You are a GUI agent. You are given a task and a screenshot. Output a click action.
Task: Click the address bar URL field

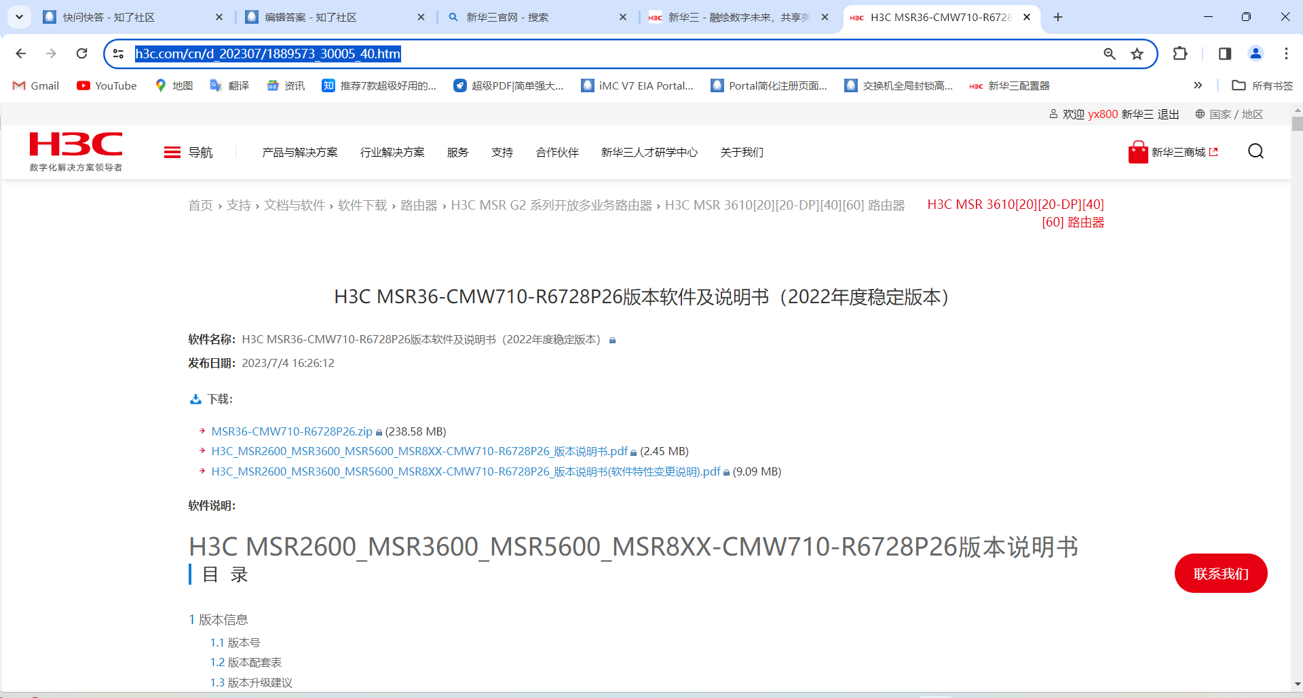coord(611,54)
